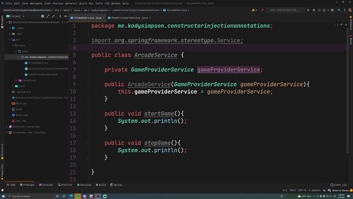Collapse the ConstructorInjectionAnnotations project root

click(x=7, y=22)
